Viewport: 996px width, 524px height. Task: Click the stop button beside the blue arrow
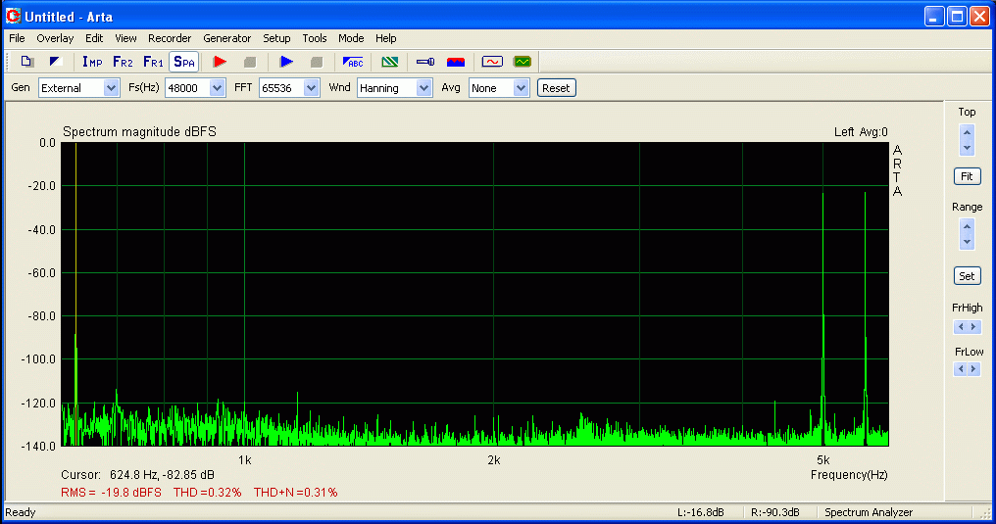point(317,62)
